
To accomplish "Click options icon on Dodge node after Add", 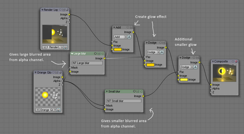I will pyautogui.click(x=164, y=43).
